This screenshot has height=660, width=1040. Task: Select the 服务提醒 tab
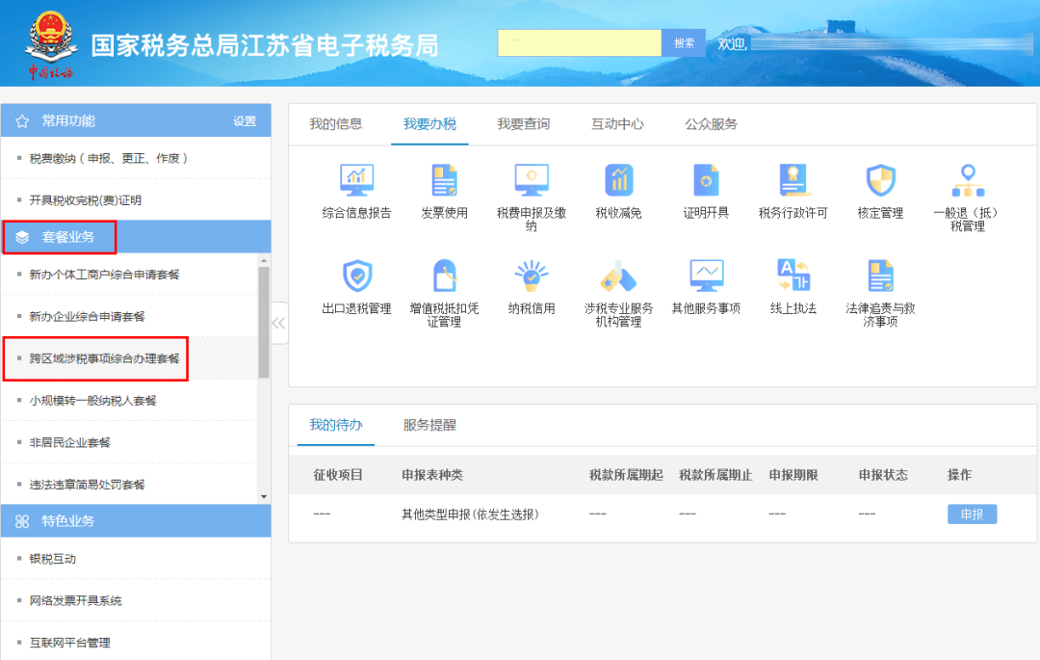(x=429, y=425)
